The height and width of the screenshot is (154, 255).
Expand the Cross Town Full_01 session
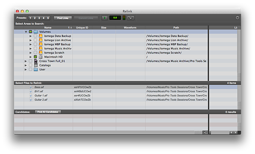(25, 61)
